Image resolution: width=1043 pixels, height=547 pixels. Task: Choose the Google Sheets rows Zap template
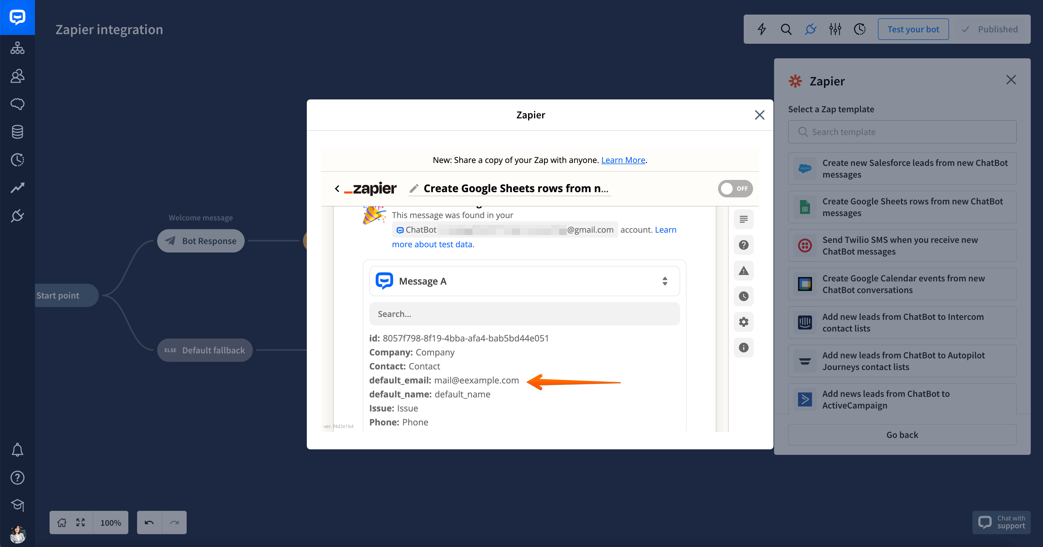902,207
